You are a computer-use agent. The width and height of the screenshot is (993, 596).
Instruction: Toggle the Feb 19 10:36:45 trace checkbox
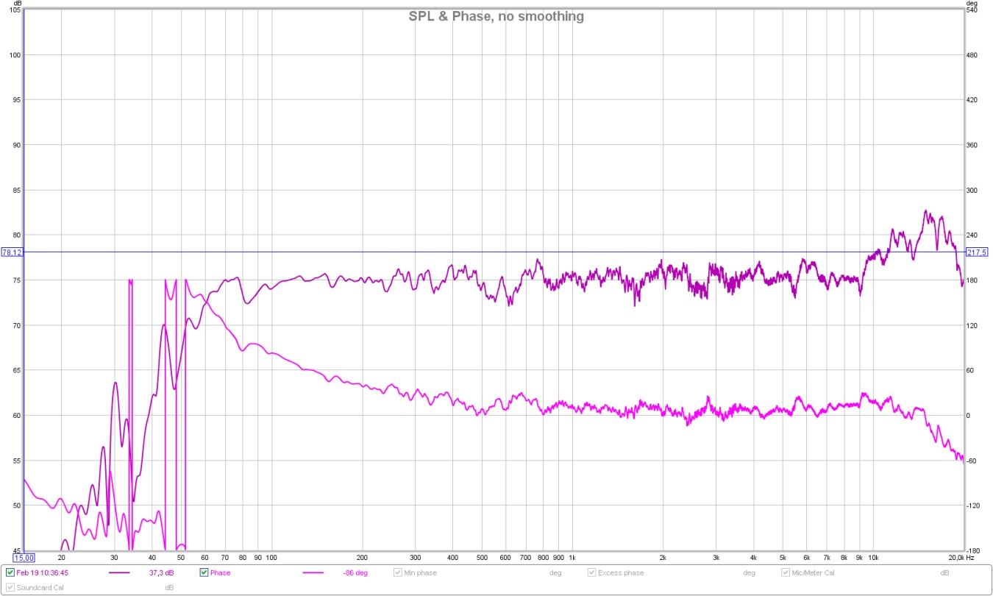point(10,572)
